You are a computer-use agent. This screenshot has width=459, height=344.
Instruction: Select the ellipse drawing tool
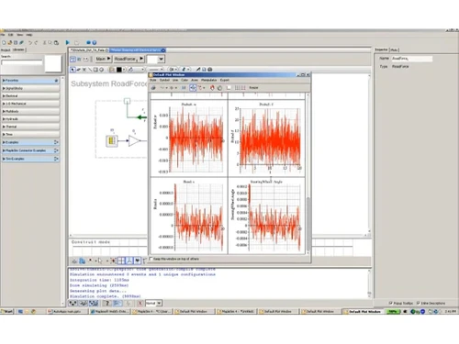pos(101,70)
